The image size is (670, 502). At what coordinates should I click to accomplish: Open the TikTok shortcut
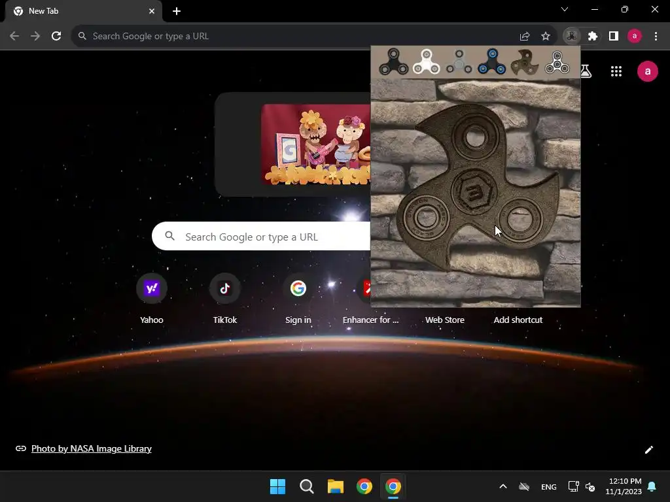tap(225, 299)
